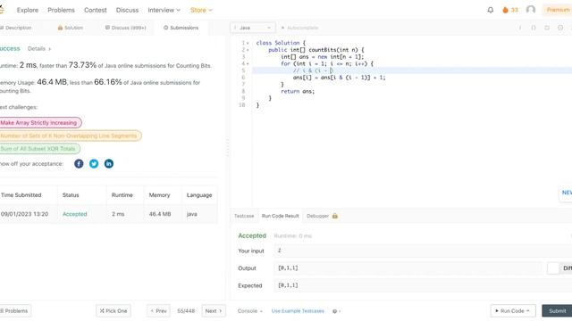Open Details next to Success
The width and height of the screenshot is (572, 321).
[x=39, y=49]
